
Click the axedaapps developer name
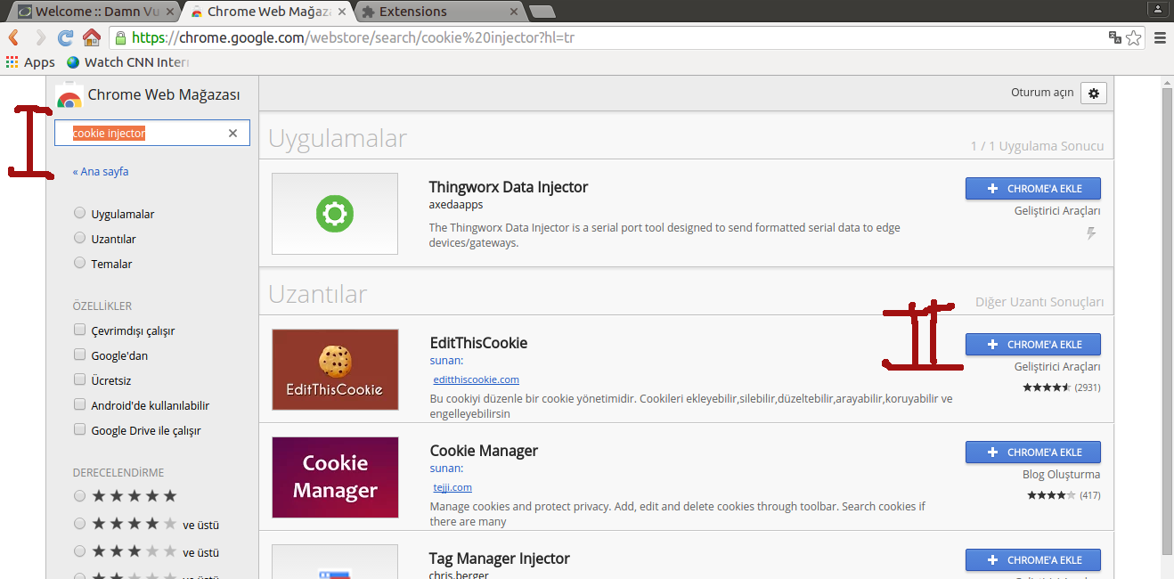point(456,205)
